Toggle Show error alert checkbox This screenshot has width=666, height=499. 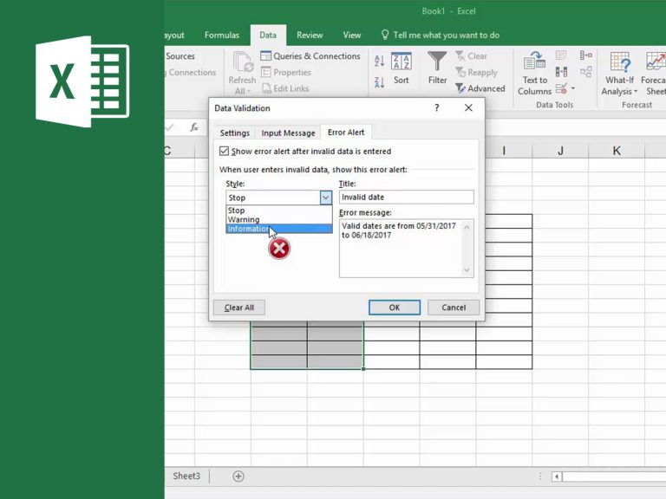[x=225, y=151]
